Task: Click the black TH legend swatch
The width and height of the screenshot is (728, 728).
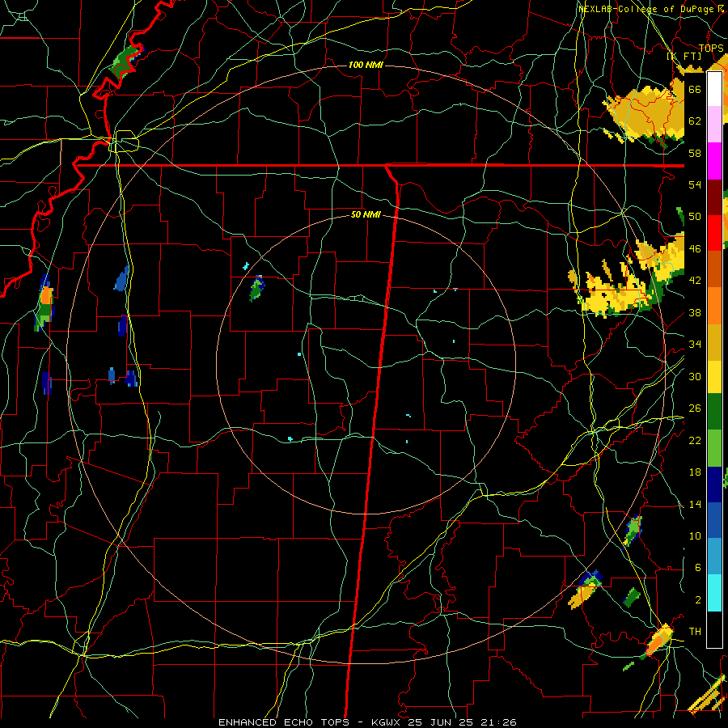Action: click(x=714, y=629)
